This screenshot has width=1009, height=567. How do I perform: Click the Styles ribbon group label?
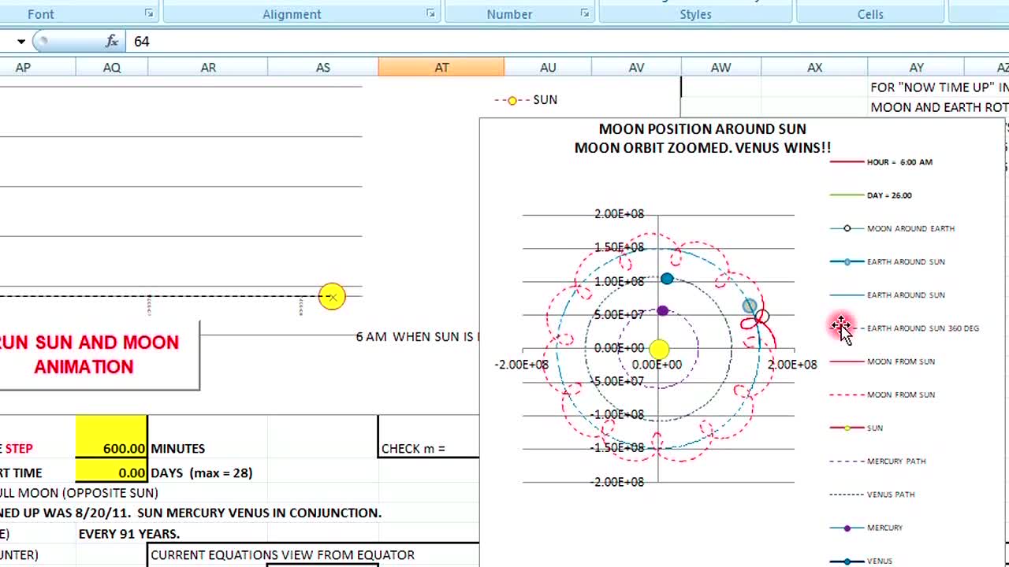pos(695,14)
